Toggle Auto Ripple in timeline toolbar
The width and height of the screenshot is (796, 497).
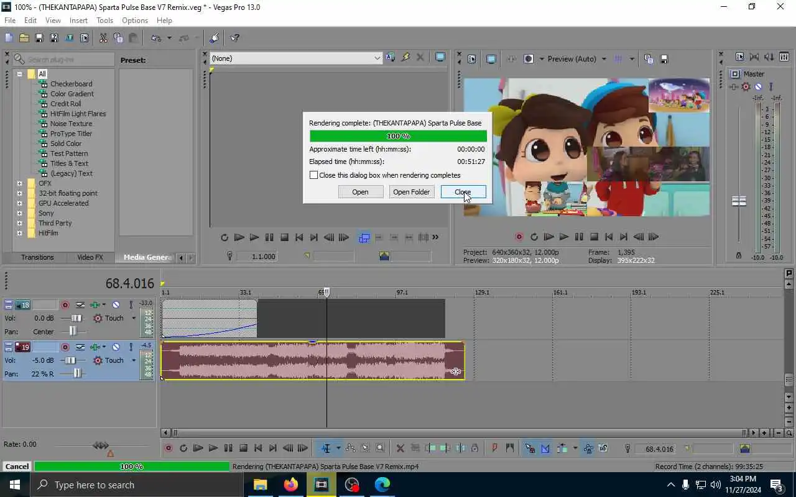(x=562, y=449)
